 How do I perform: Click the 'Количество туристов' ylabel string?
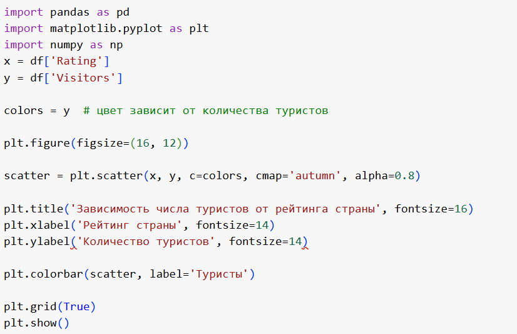pyautogui.click(x=146, y=242)
